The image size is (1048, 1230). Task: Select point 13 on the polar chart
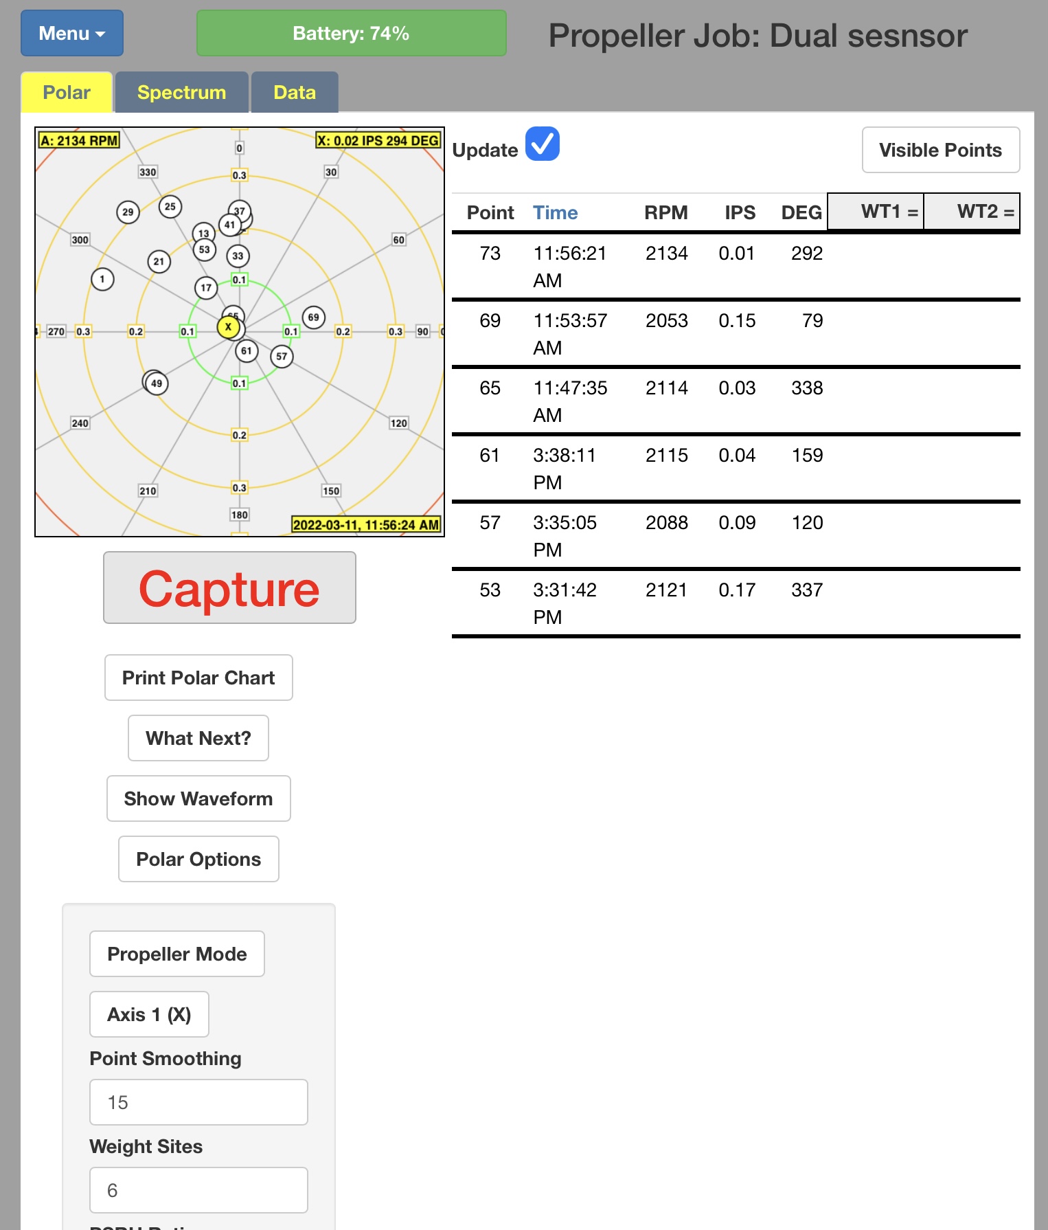(203, 232)
